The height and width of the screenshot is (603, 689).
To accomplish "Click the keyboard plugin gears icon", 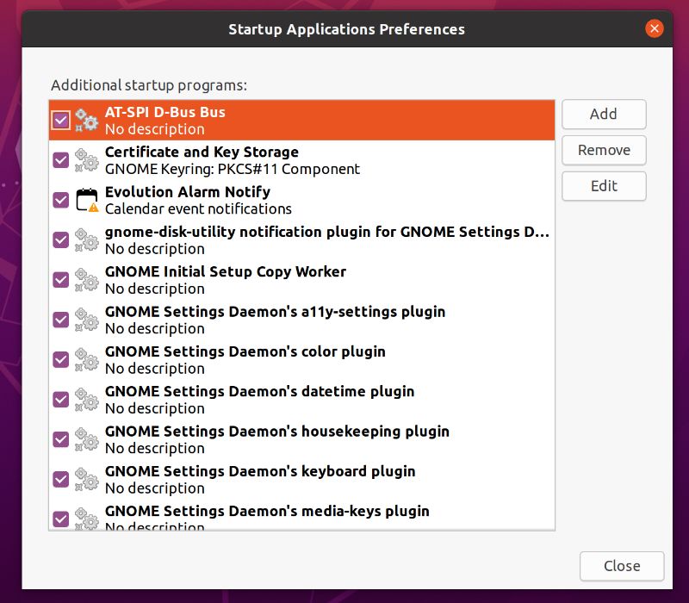I will (x=87, y=480).
